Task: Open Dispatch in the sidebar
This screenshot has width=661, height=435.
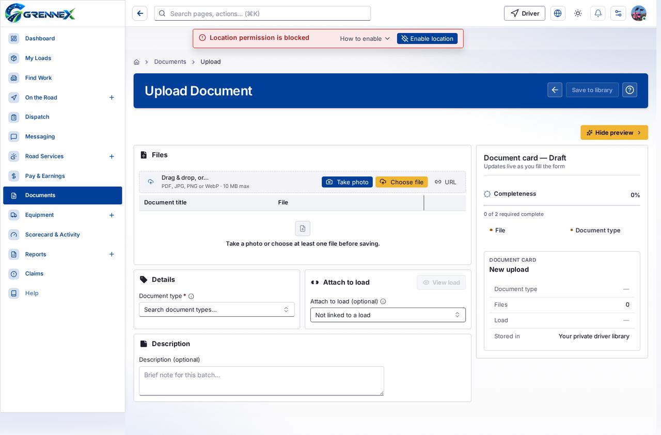Action: pos(62,117)
